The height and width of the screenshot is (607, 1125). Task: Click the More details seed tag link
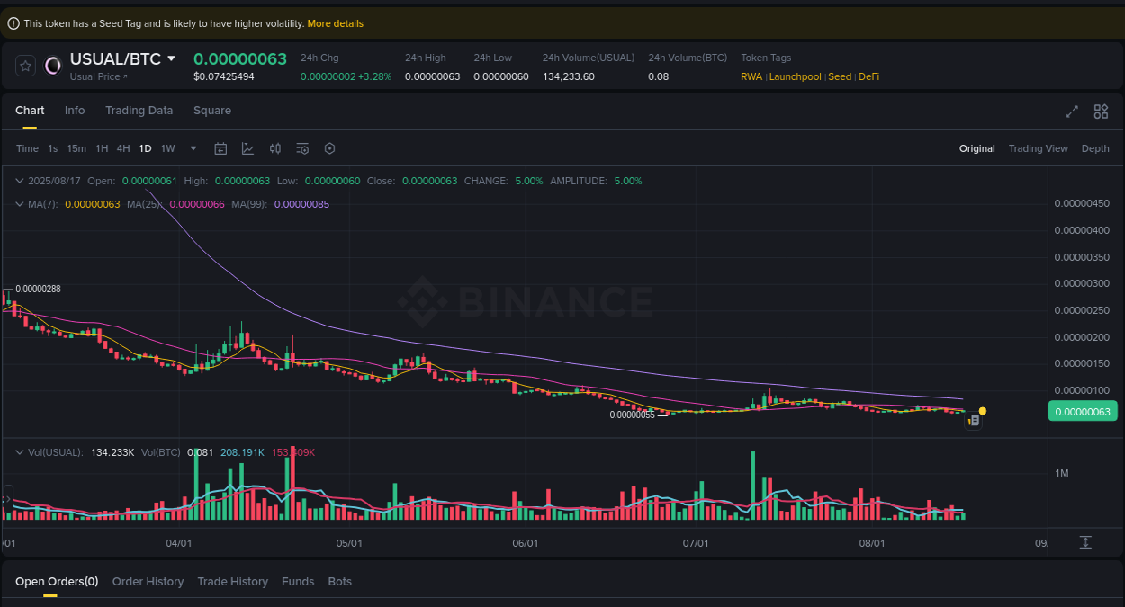click(x=335, y=23)
